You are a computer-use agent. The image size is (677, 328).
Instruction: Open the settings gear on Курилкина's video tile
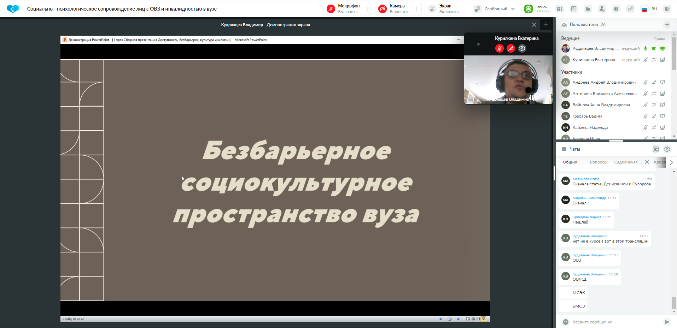(x=522, y=48)
